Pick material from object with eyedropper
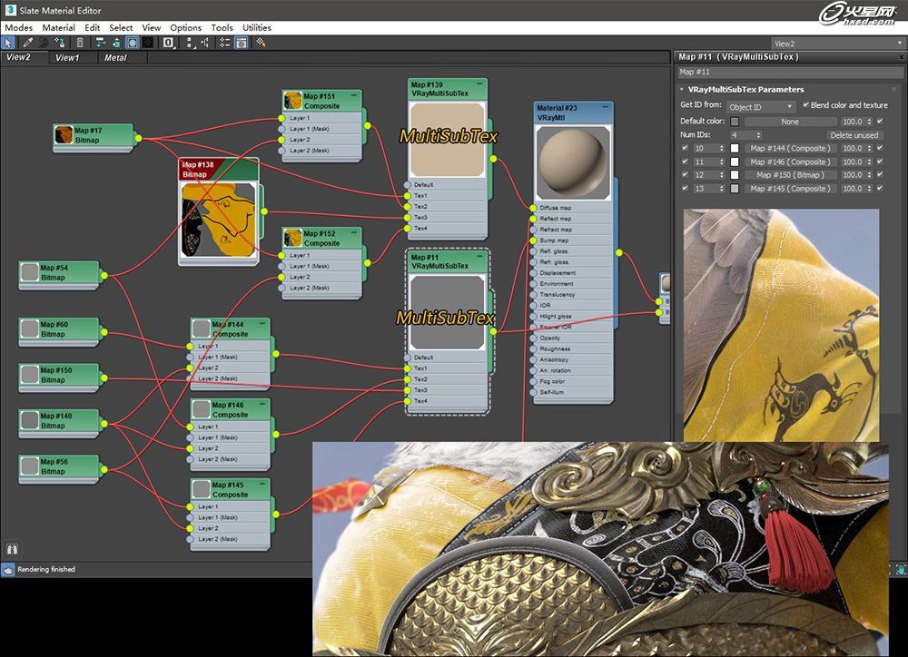This screenshot has height=657, width=908. coord(27,43)
